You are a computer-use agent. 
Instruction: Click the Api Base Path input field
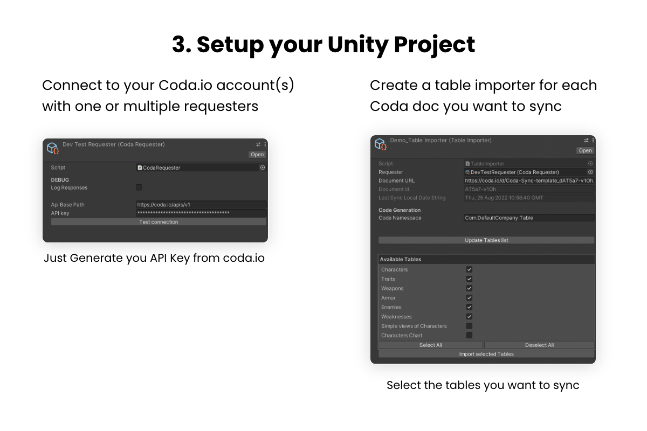coord(201,205)
